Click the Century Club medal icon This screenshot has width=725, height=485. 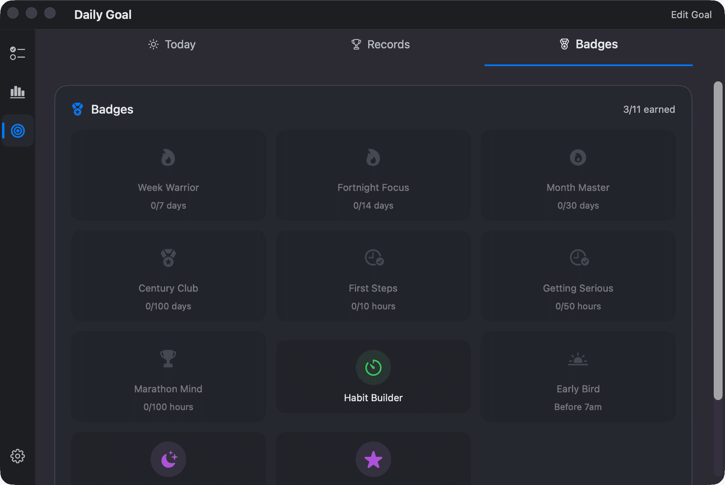tap(168, 258)
